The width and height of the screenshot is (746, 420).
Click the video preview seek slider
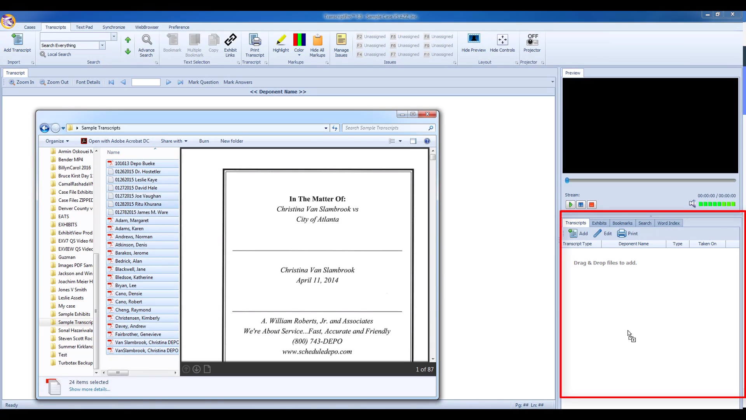(x=650, y=180)
